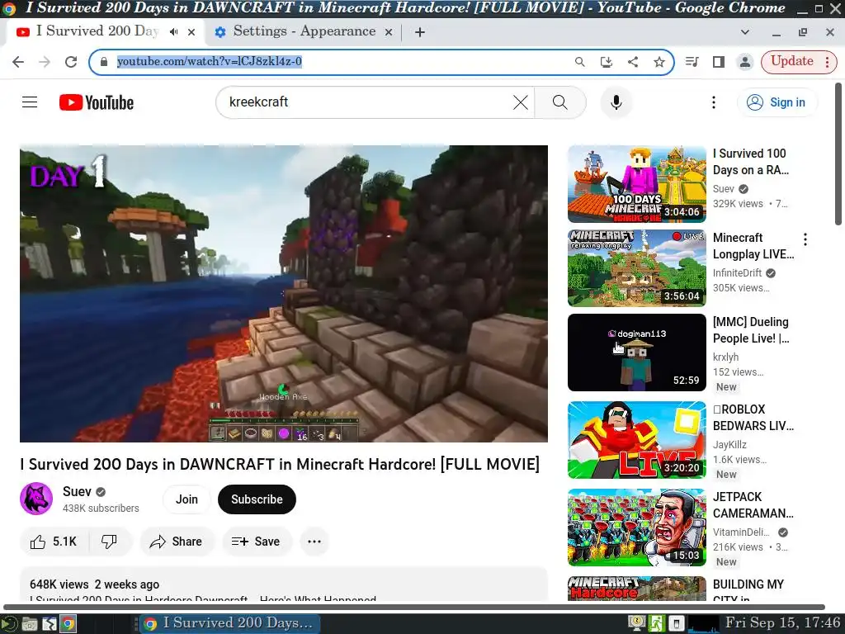Go back with browser back arrow

click(18, 62)
